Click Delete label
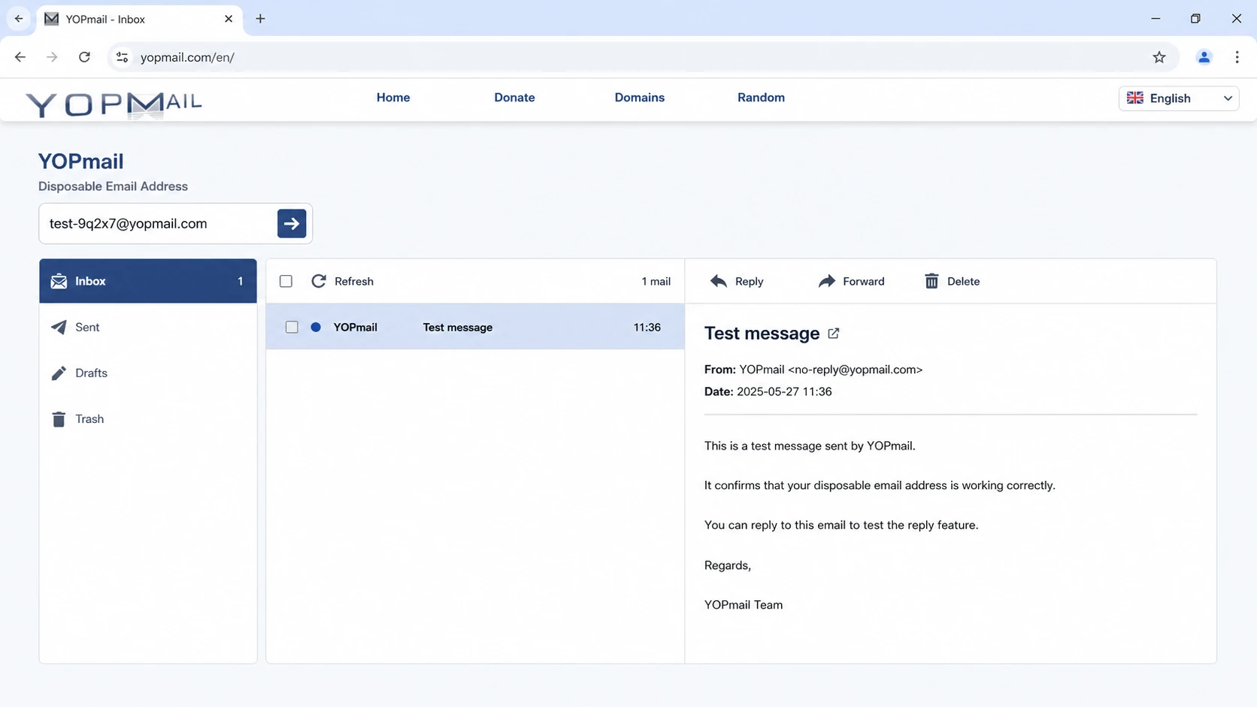 pos(963,281)
